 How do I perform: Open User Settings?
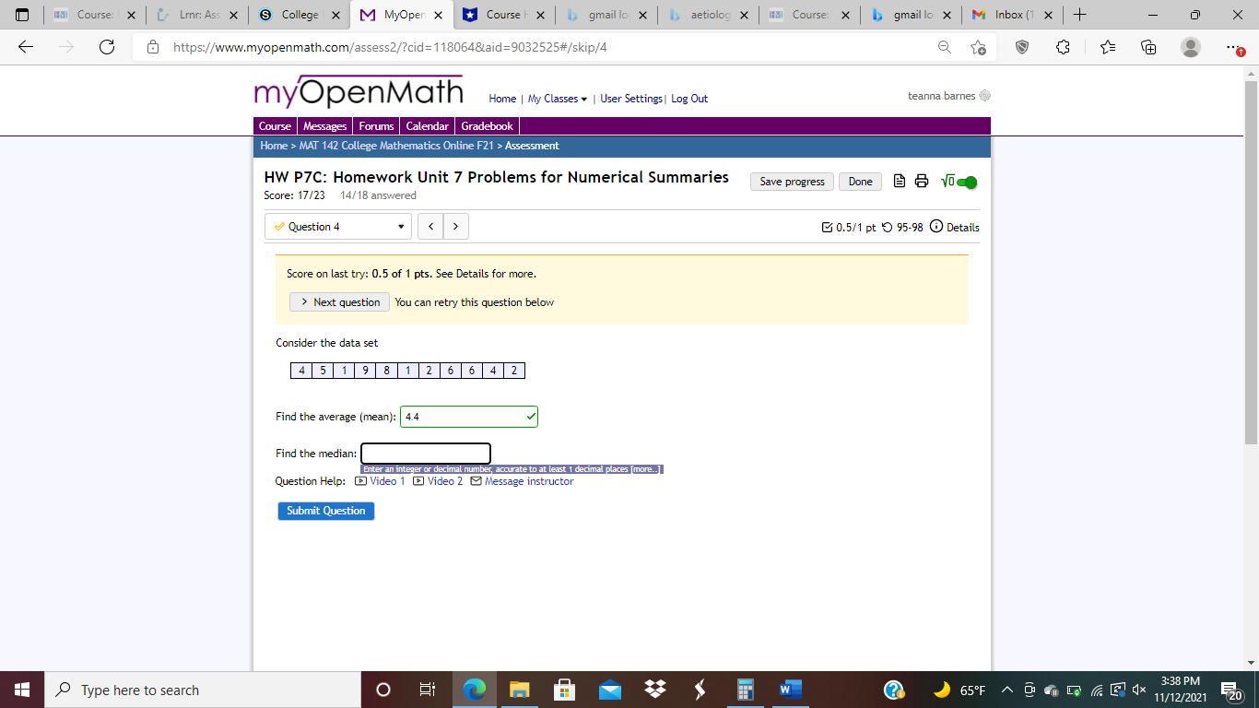tap(631, 99)
